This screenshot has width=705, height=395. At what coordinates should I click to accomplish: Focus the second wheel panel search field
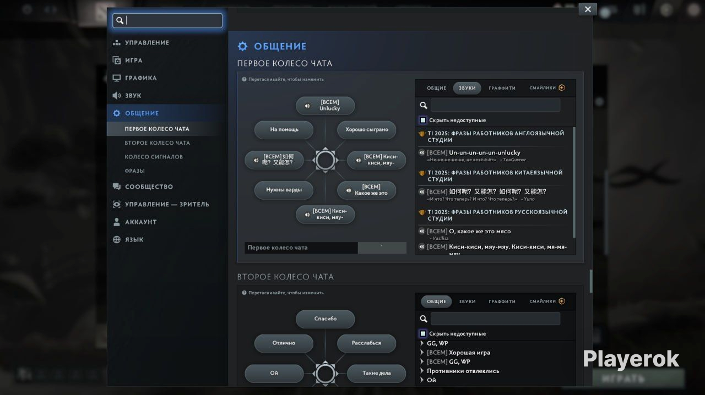click(495, 319)
